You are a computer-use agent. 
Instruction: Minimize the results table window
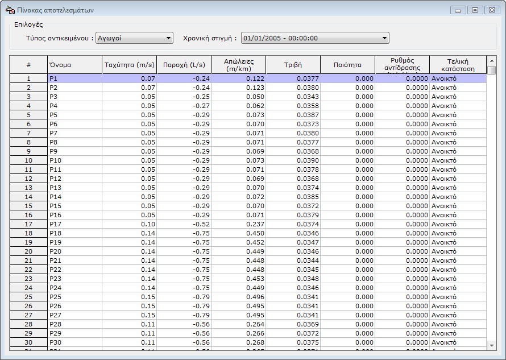[x=459, y=10]
